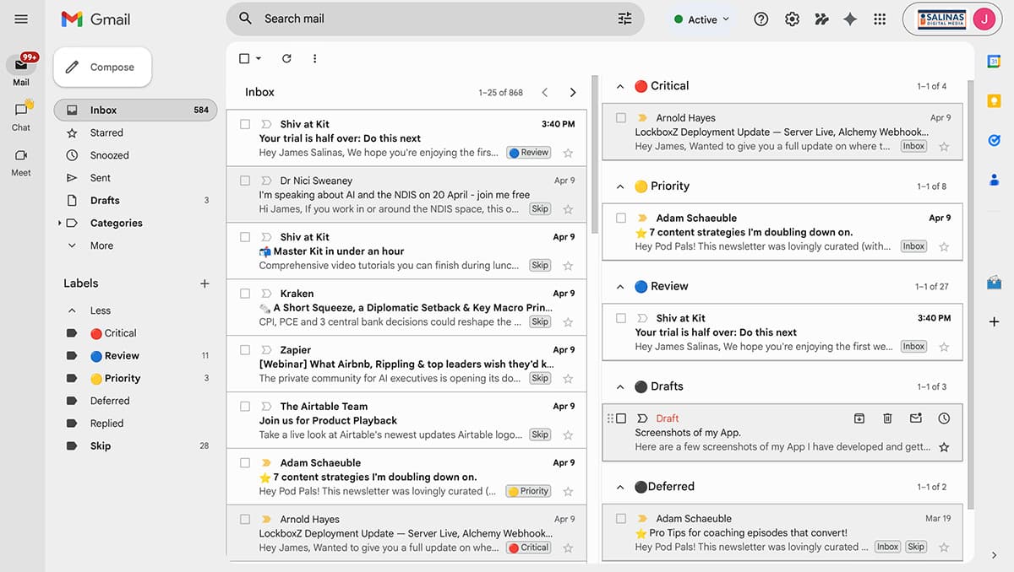Collapse the Deferred section
The width and height of the screenshot is (1014, 572).
619,487
